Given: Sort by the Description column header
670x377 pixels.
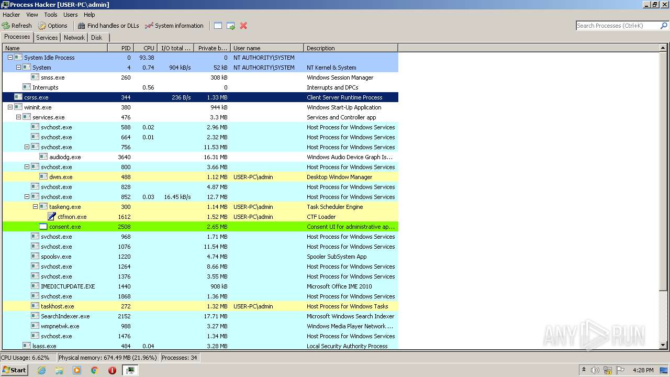Looking at the screenshot, I should click(x=351, y=48).
